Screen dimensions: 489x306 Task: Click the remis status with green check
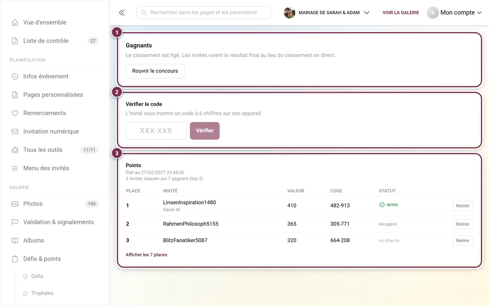click(x=388, y=205)
